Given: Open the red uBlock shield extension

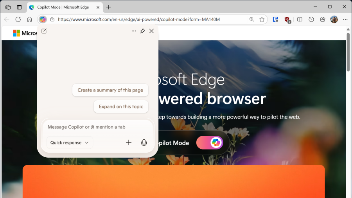Looking at the screenshot, I should 287,20.
